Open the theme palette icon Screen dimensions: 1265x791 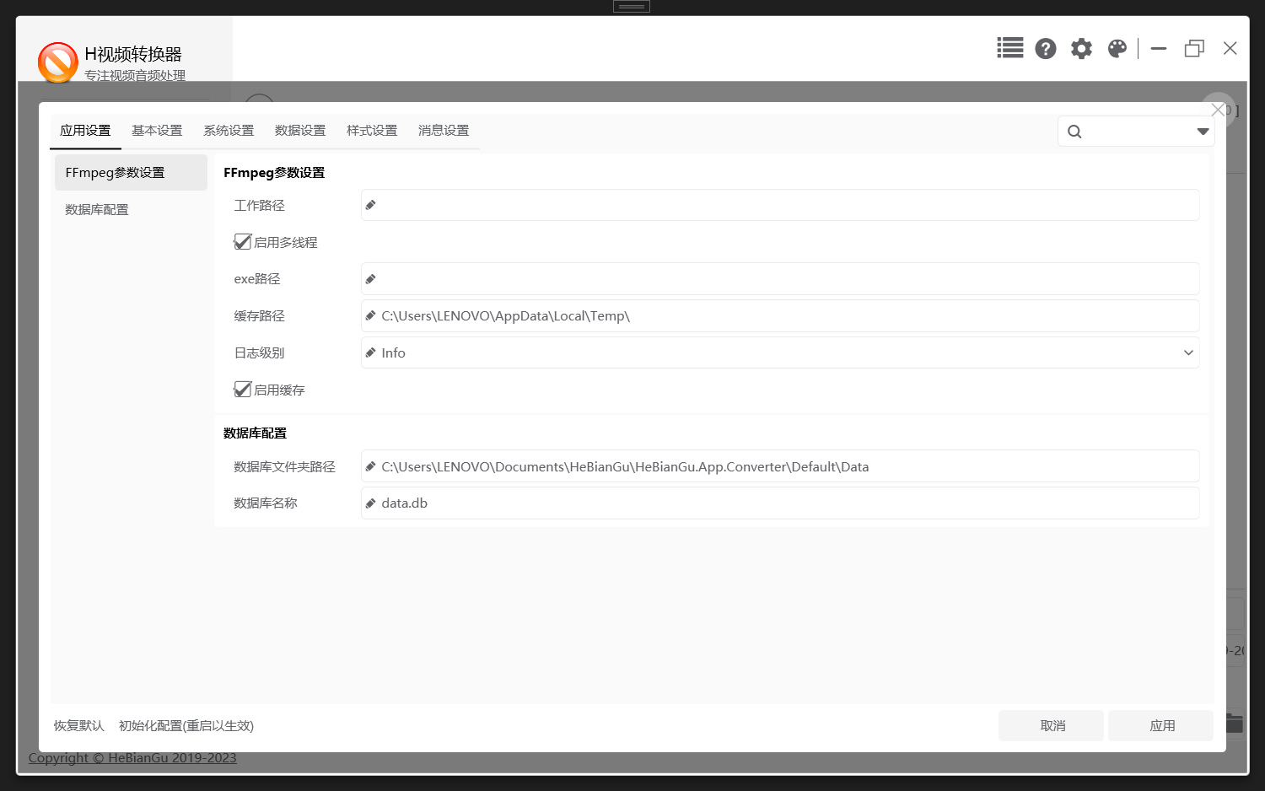click(1117, 48)
